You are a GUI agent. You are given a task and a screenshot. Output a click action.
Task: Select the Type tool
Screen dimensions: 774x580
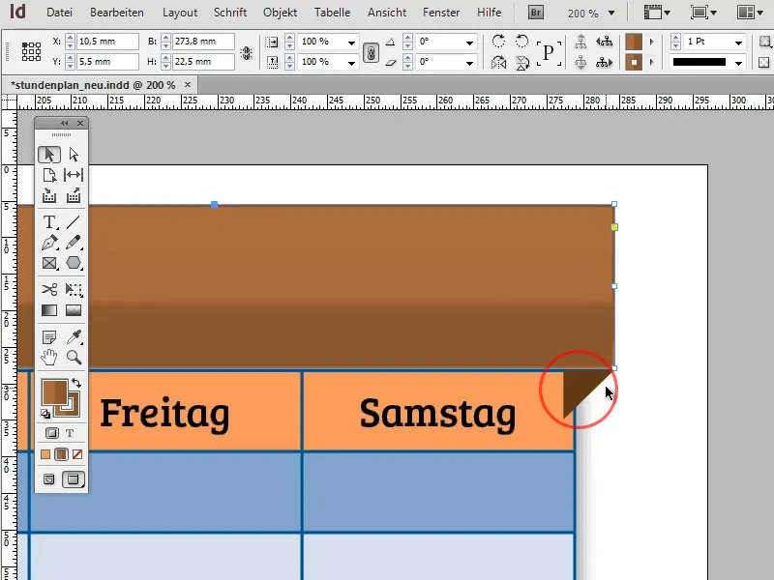click(49, 222)
